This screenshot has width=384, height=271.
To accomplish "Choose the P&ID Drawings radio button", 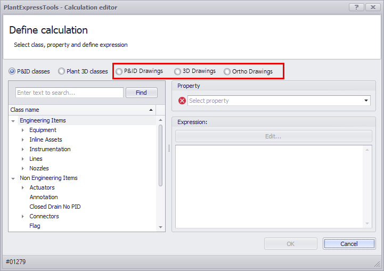I will point(119,71).
